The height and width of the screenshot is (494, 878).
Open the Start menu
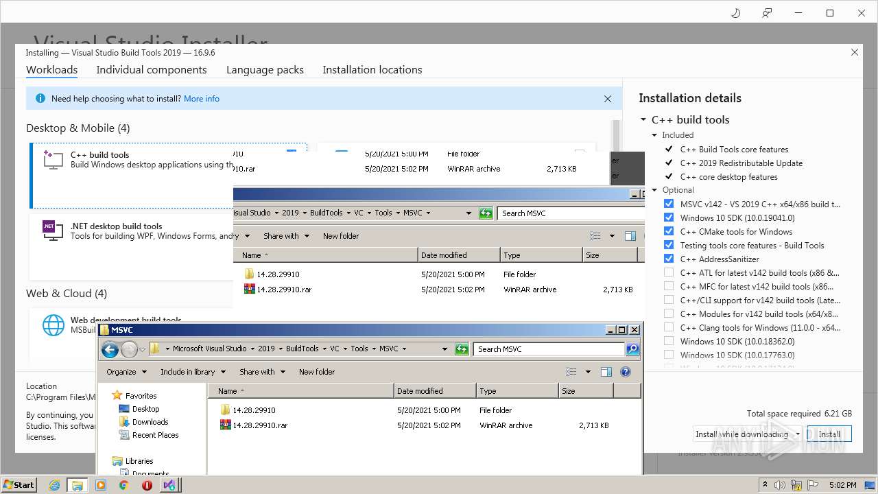pyautogui.click(x=19, y=484)
